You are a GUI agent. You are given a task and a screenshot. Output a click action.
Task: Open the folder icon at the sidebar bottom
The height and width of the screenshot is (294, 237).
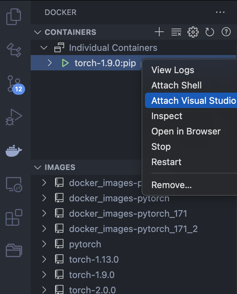click(x=14, y=250)
